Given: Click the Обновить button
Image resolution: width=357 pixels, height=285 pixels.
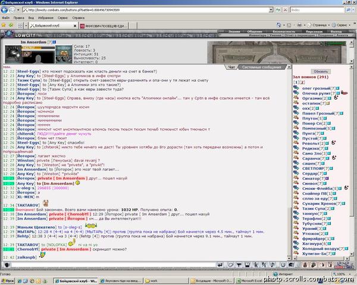Looking at the screenshot, I should tap(321, 71).
